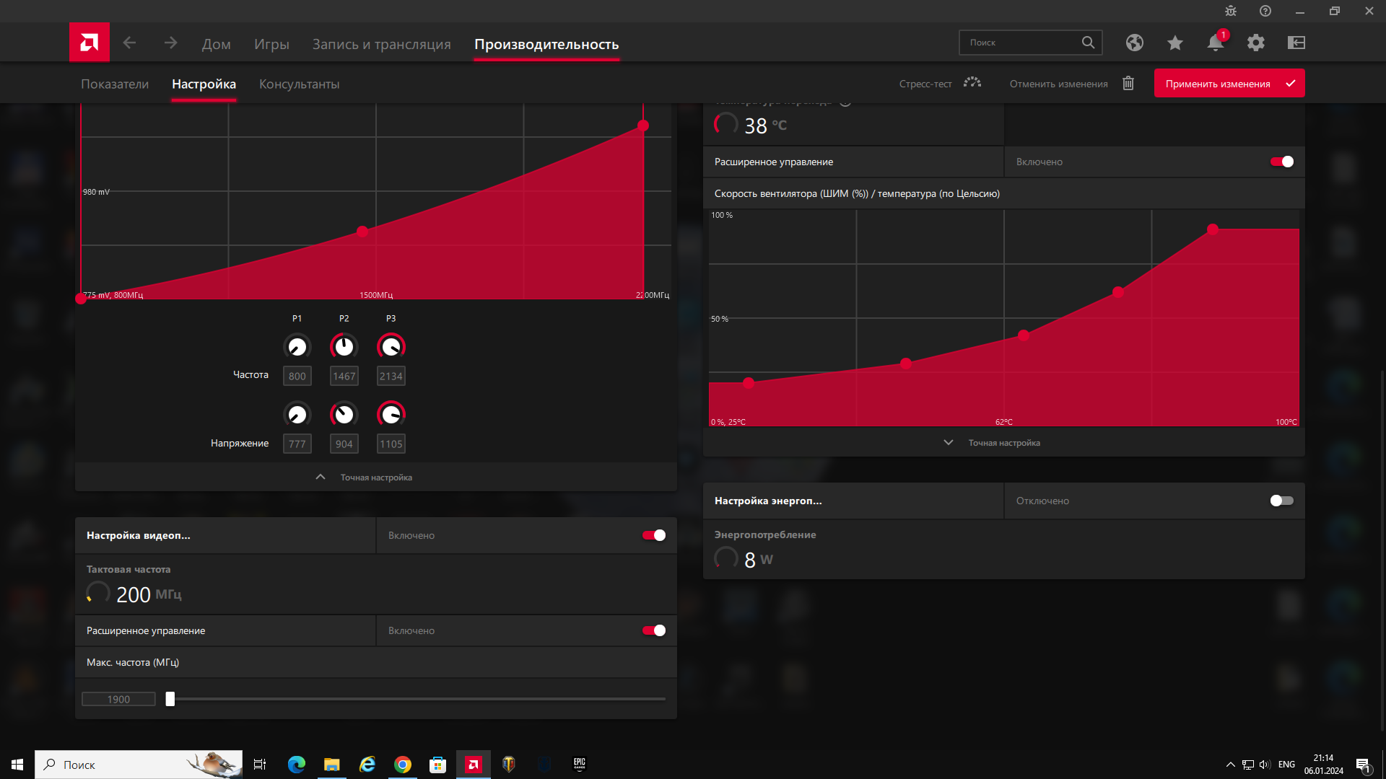The image size is (1386, 779).
Task: Enable Настройка энергопотребления toggle
Action: 1282,501
